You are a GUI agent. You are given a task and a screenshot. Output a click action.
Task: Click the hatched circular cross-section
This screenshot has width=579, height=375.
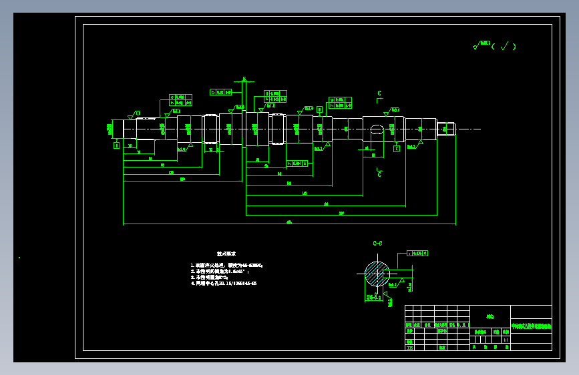[377, 274]
